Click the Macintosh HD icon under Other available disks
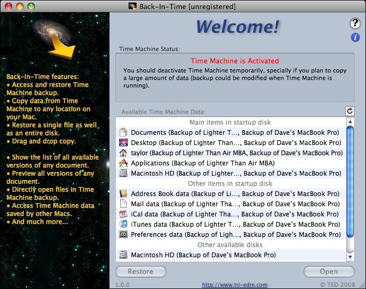Viewport: 366px width, 289px height. click(123, 255)
